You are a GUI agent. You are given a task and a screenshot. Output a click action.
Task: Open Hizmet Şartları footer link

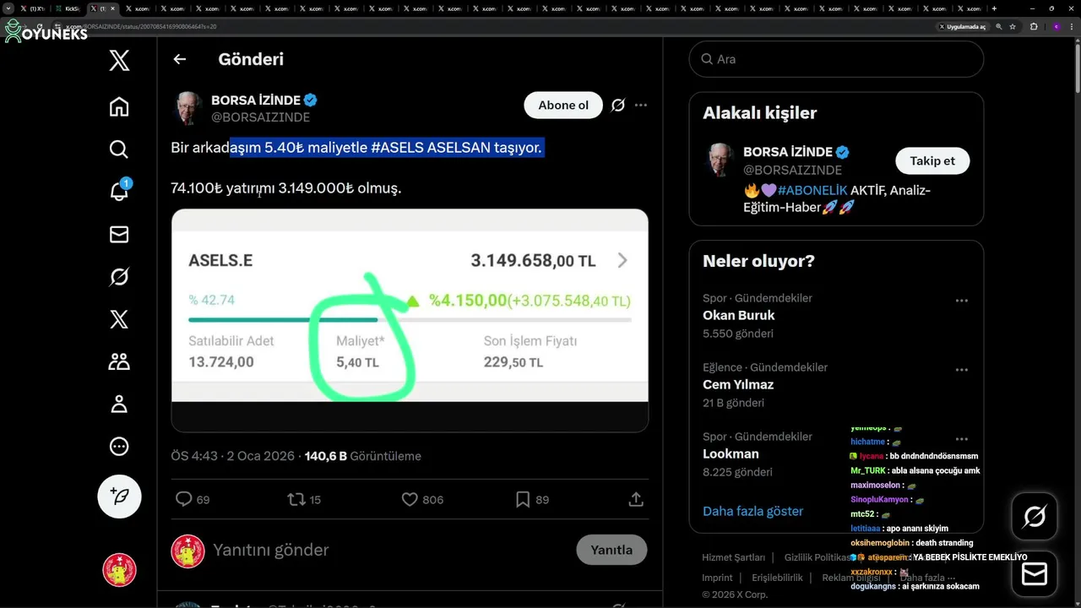(733, 557)
